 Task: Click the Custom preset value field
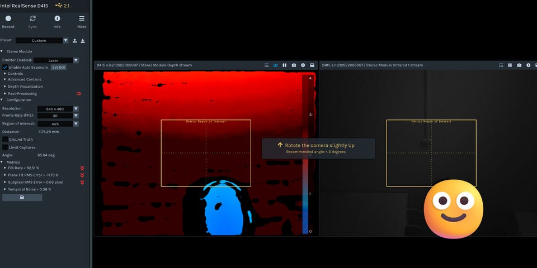pyautogui.click(x=39, y=40)
